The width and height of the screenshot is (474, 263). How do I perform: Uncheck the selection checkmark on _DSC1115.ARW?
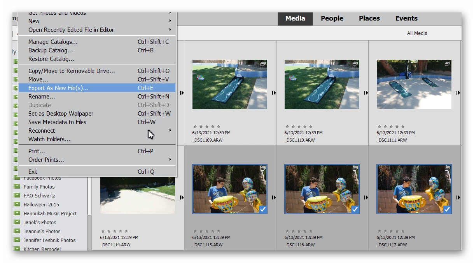coord(263,209)
